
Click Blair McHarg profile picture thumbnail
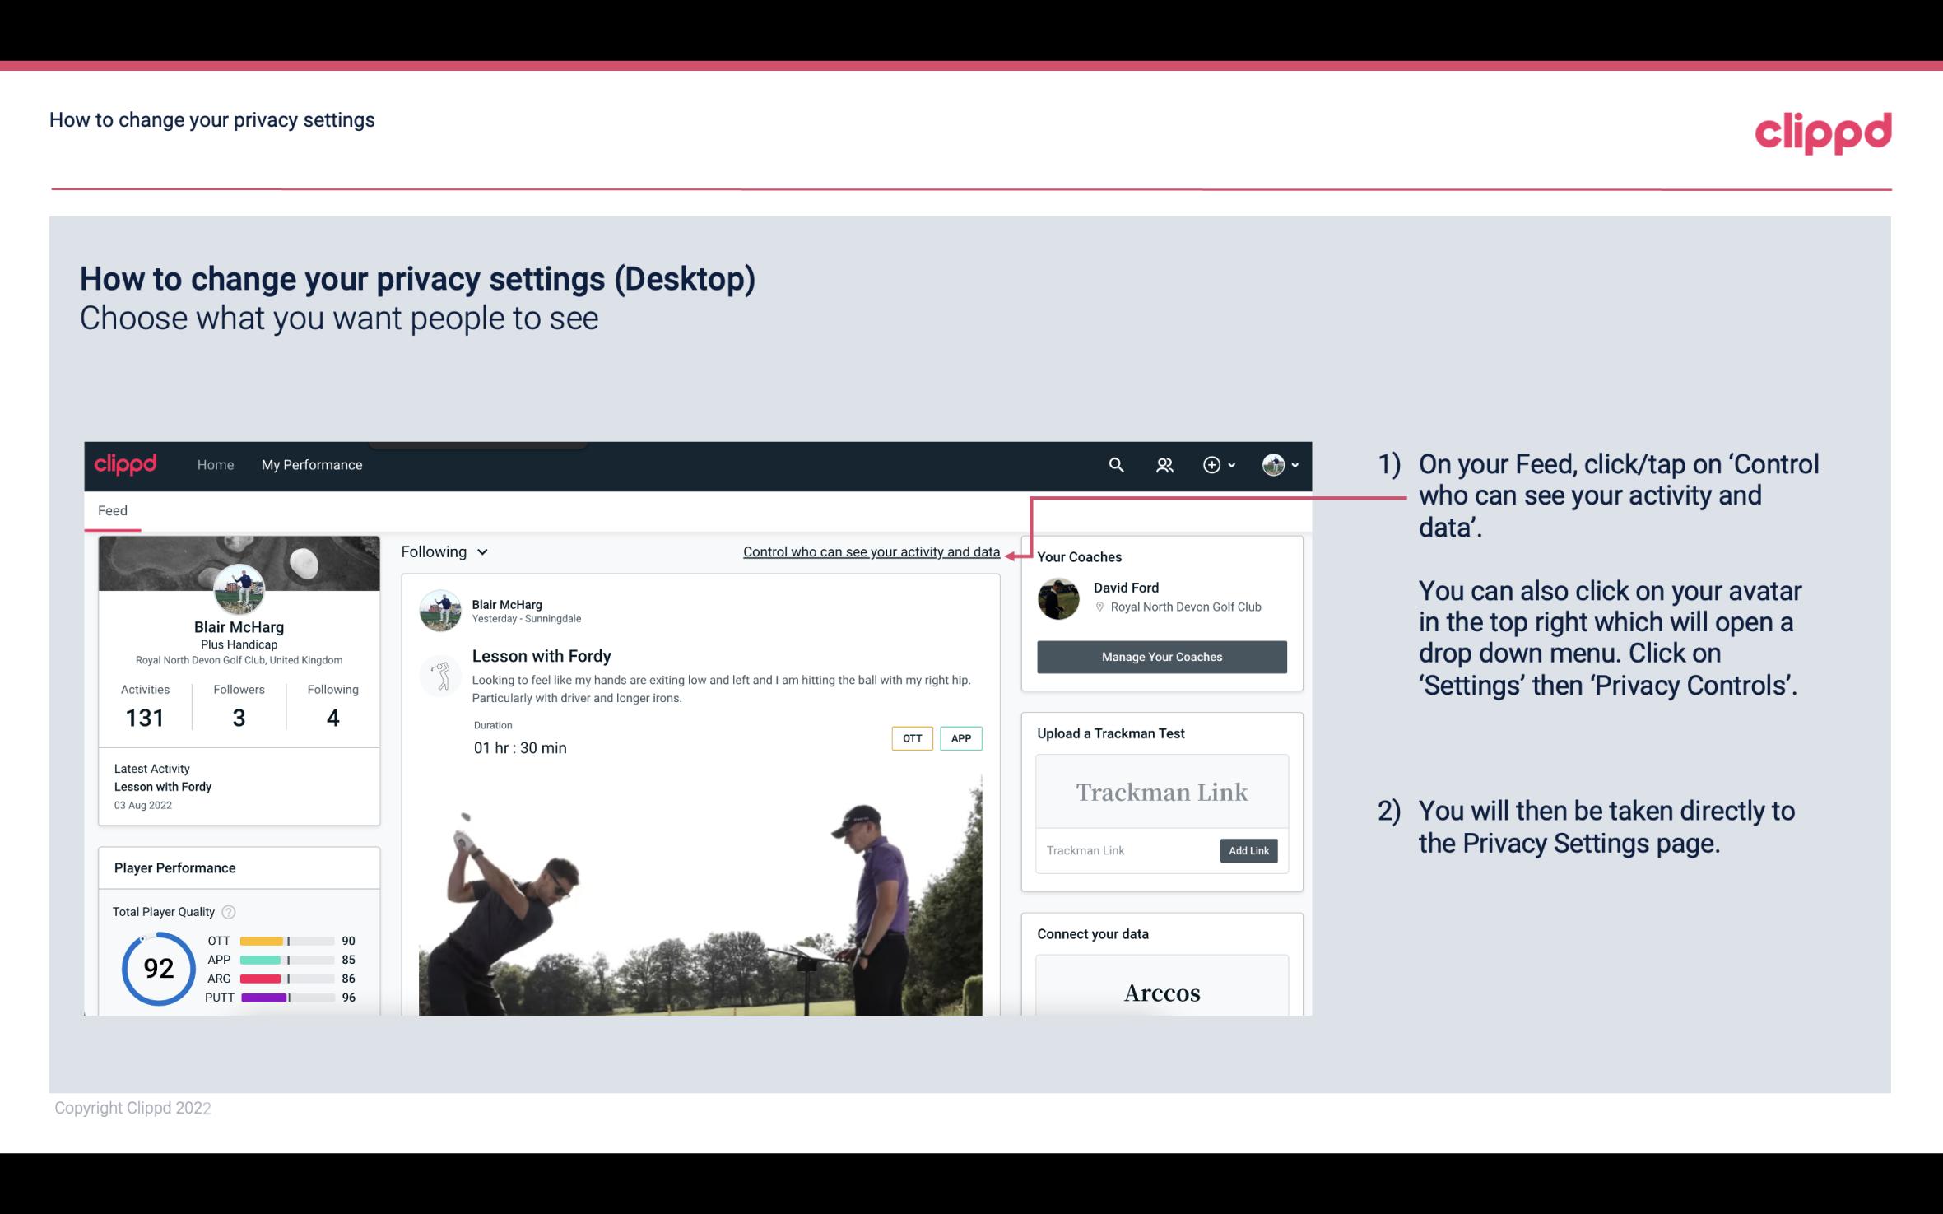(x=238, y=588)
